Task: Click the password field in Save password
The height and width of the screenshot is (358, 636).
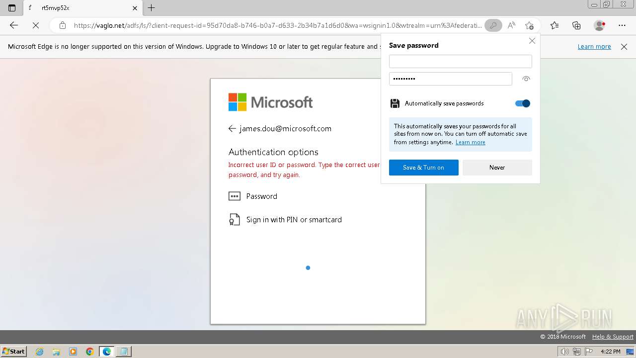Action: [x=451, y=79]
